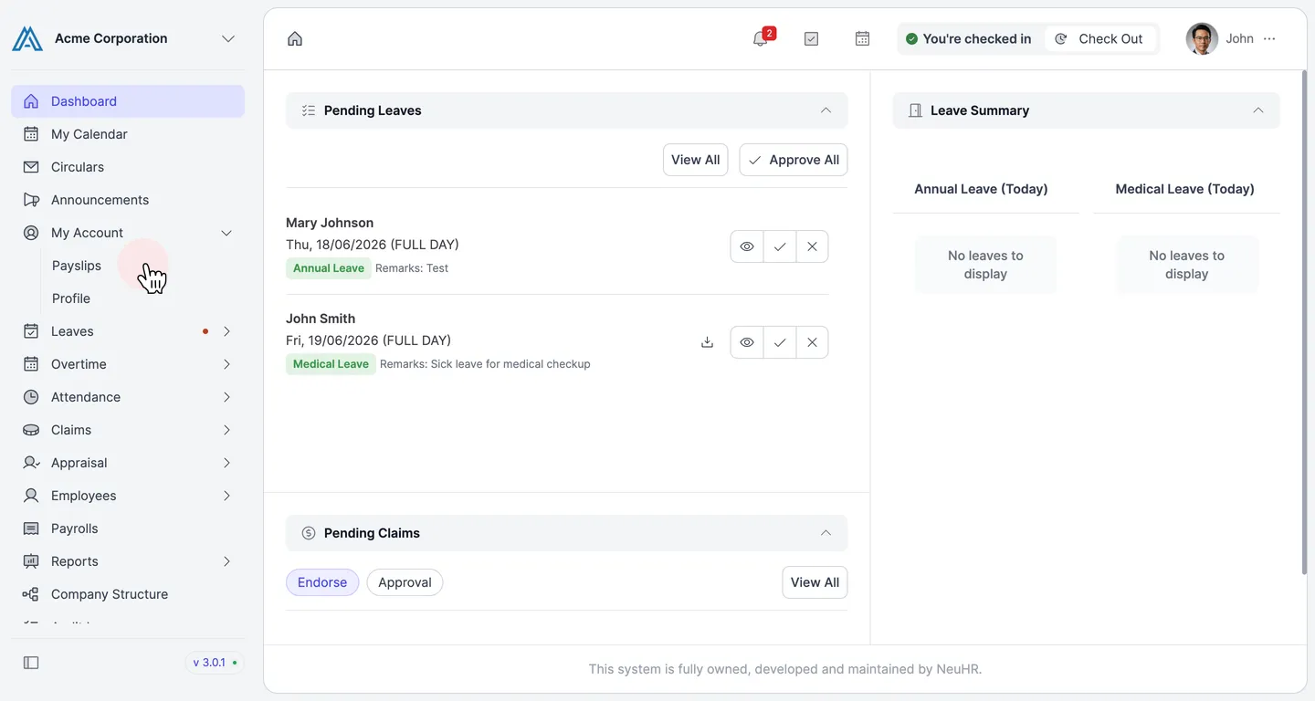Click the Overtime sidebar icon
Viewport: 1315px width, 701px height.
(x=31, y=364)
